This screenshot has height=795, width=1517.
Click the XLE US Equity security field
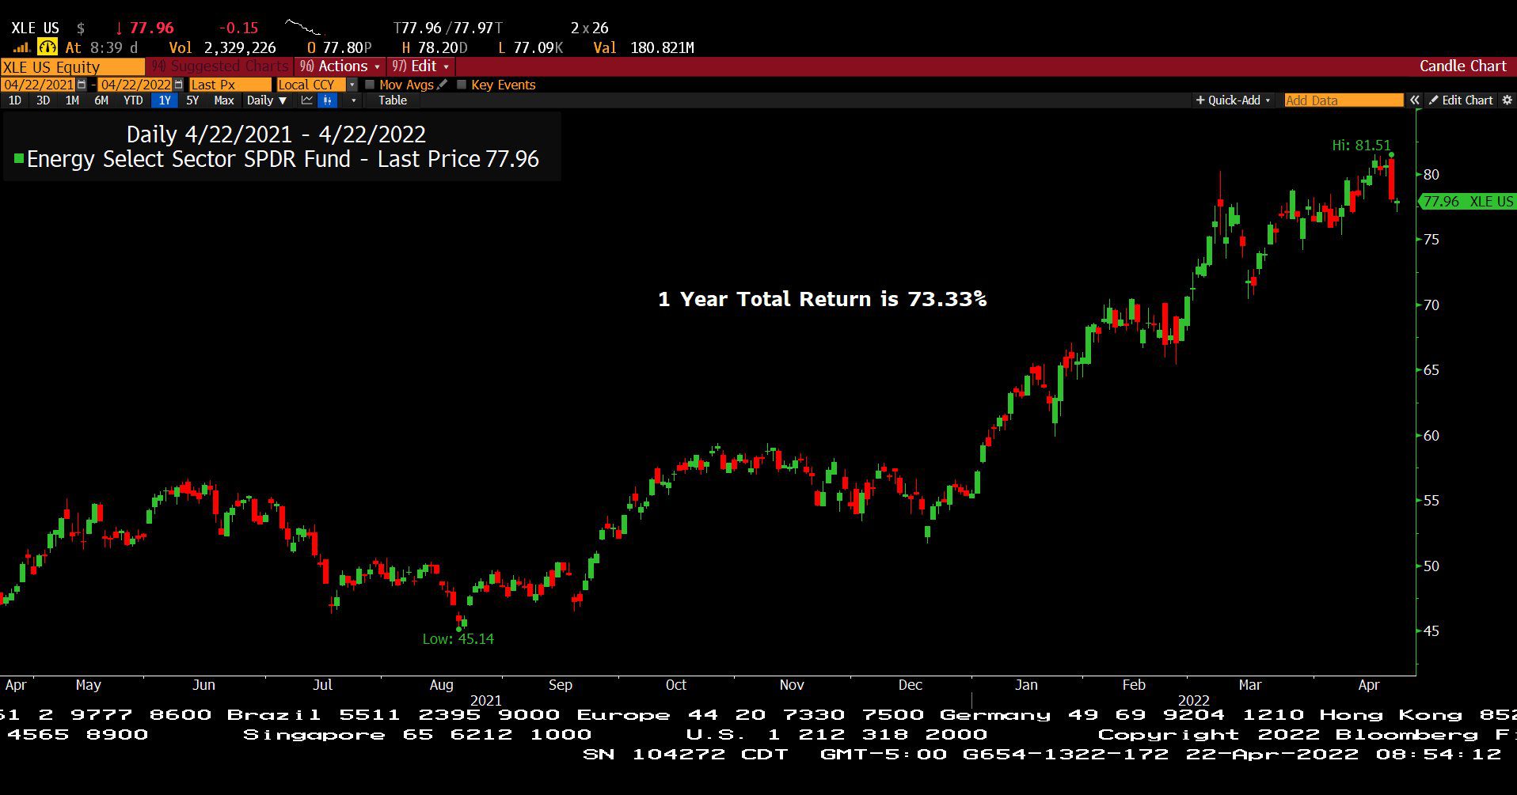[73, 66]
